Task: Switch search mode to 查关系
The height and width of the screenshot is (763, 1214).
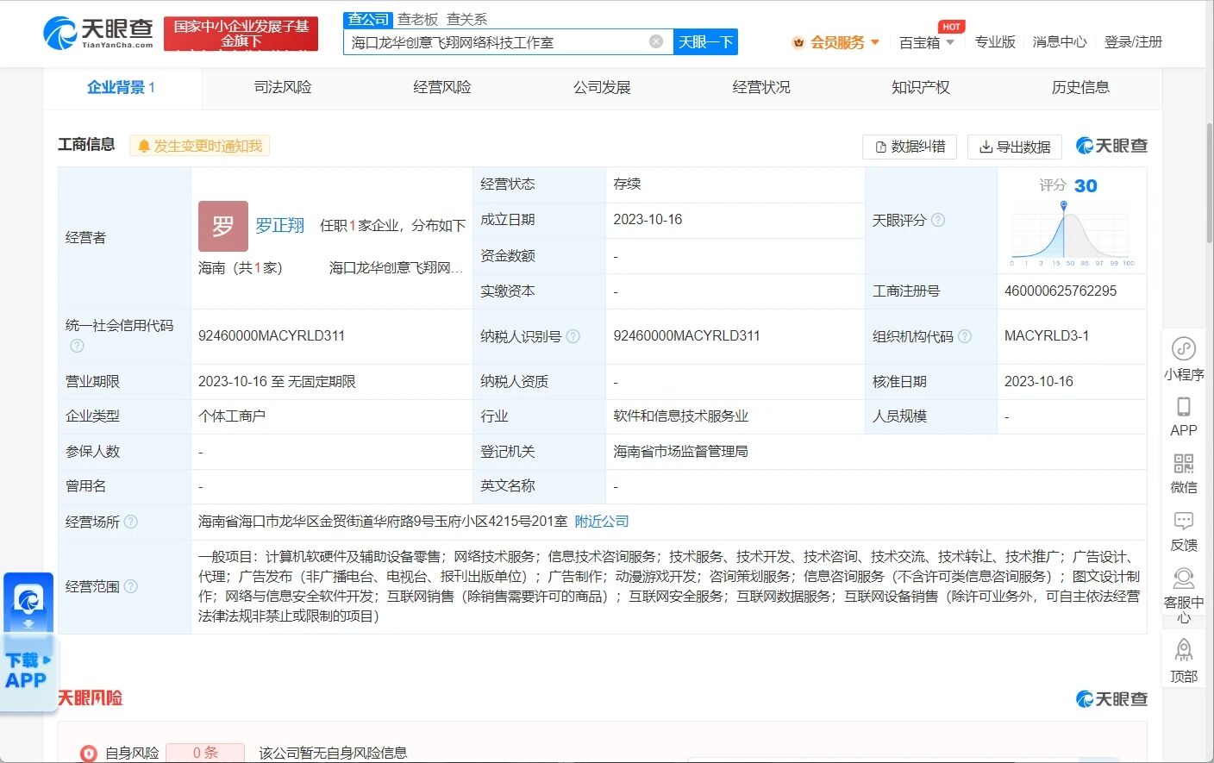Action: (466, 19)
